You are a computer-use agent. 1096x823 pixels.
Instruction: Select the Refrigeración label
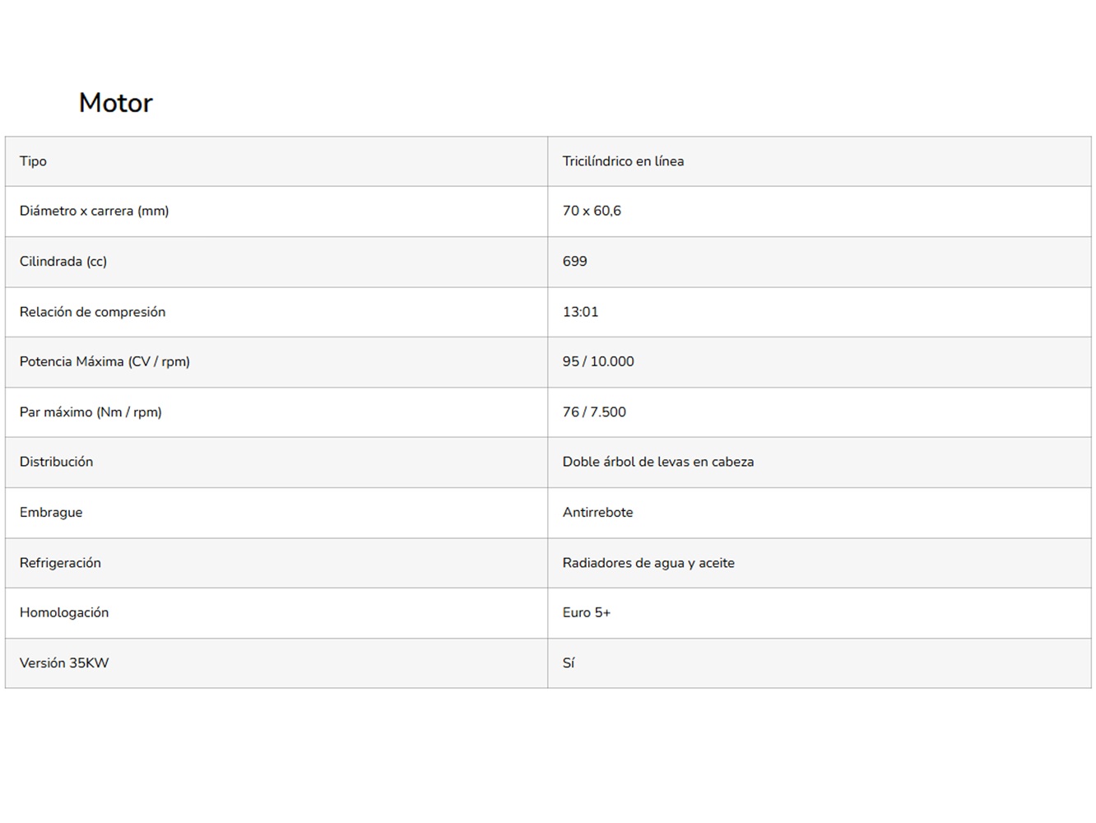[60, 563]
